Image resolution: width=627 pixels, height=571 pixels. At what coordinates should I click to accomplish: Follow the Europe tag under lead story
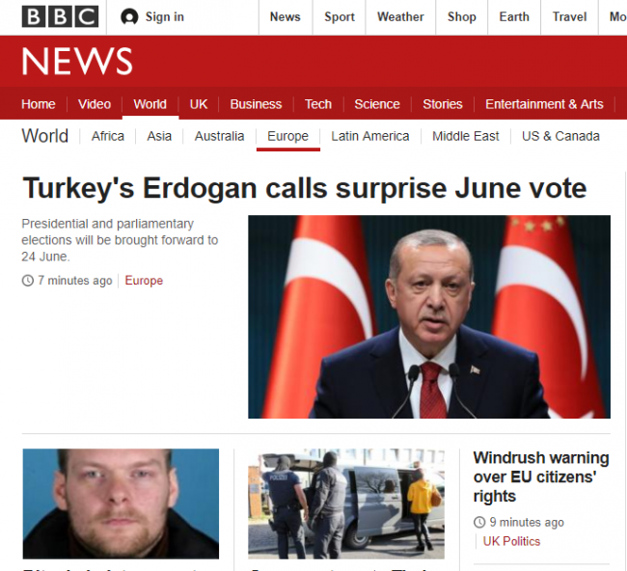[144, 281]
